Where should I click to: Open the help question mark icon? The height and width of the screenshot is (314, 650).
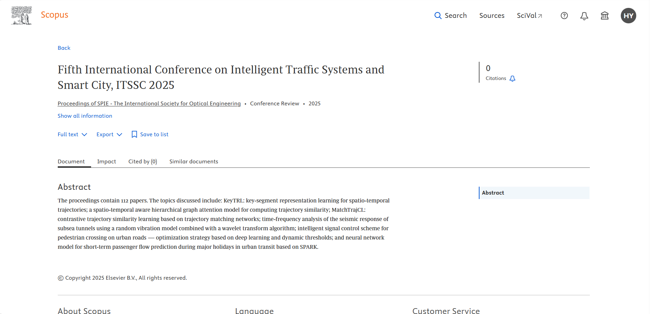[x=564, y=15]
